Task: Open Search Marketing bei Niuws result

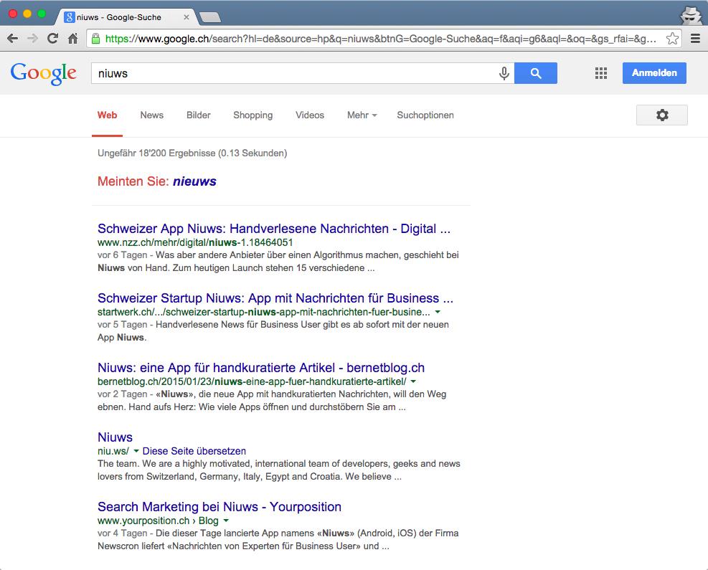Action: 220,507
